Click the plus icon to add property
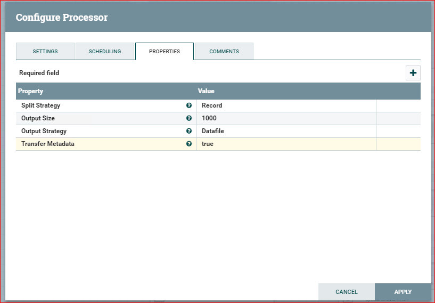The image size is (435, 303). click(413, 73)
